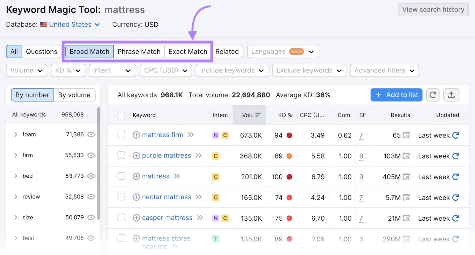Screen dimensions: 475x255
Task: Expand the size keyword group
Action: coord(16,217)
